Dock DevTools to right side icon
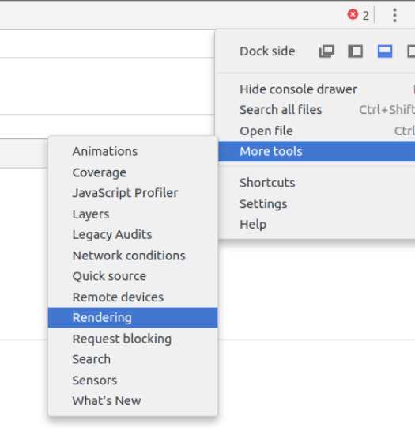 [x=411, y=51]
